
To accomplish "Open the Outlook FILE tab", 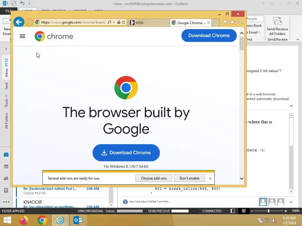I will point(9,11).
